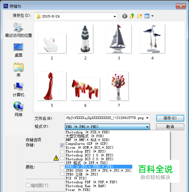Toggle first 颜色 checkbox
Screen dimensions: 189x192
pyautogui.click(x=62, y=167)
